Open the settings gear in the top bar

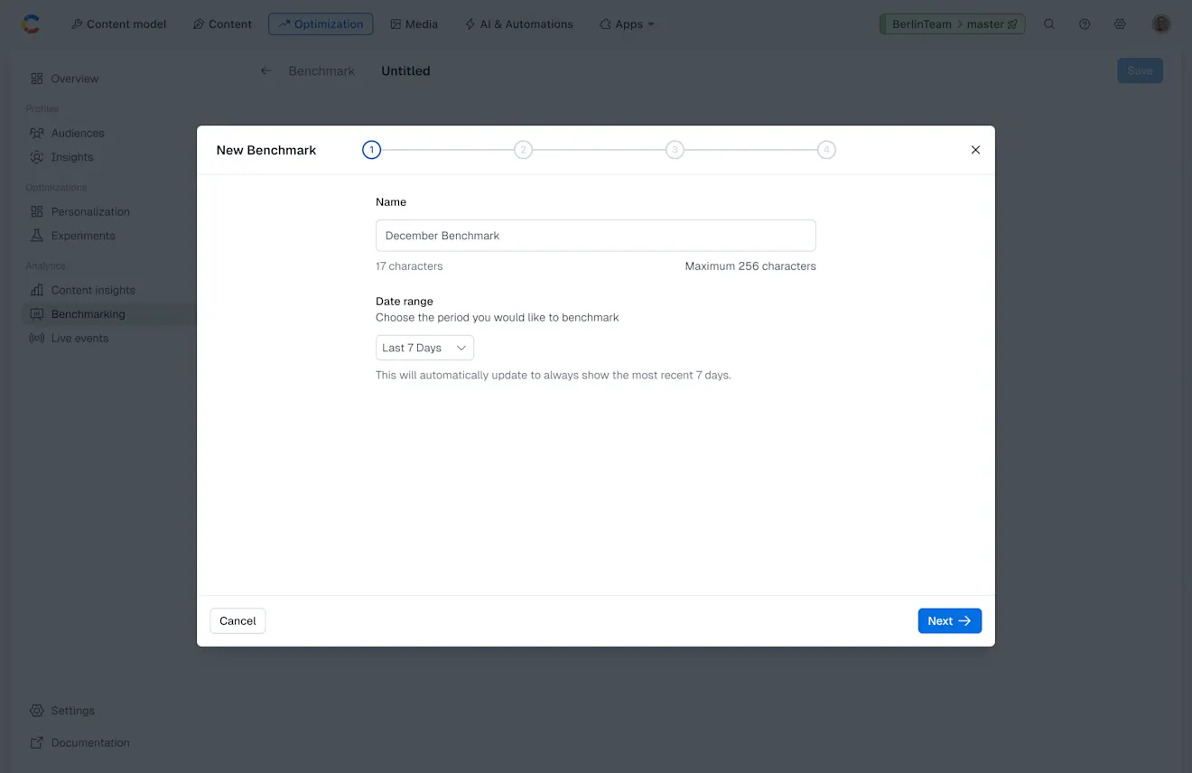coord(1120,23)
